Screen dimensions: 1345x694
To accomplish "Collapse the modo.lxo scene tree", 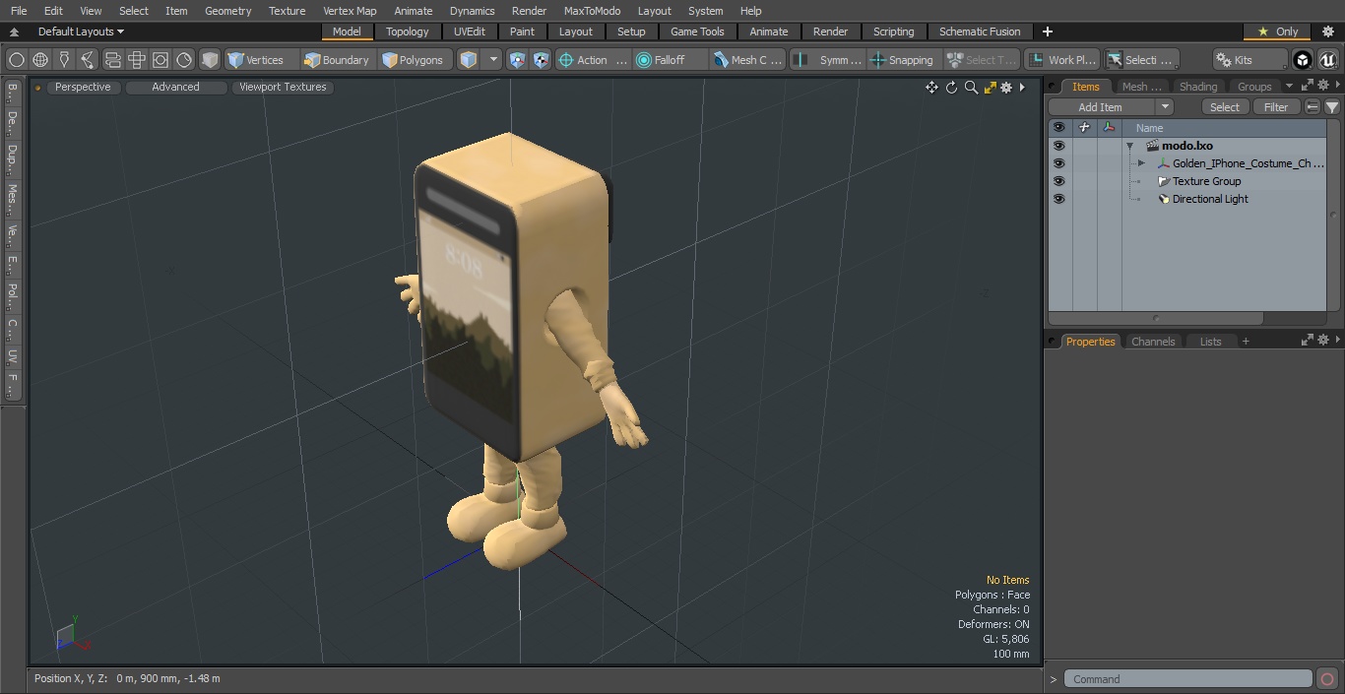I will click(1130, 146).
